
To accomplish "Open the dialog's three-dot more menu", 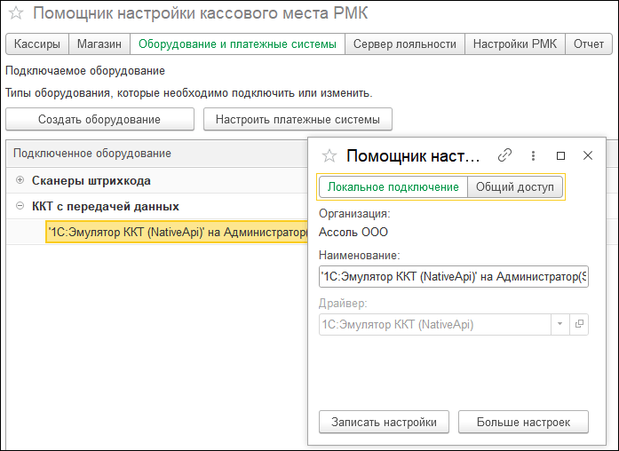I will tap(533, 155).
